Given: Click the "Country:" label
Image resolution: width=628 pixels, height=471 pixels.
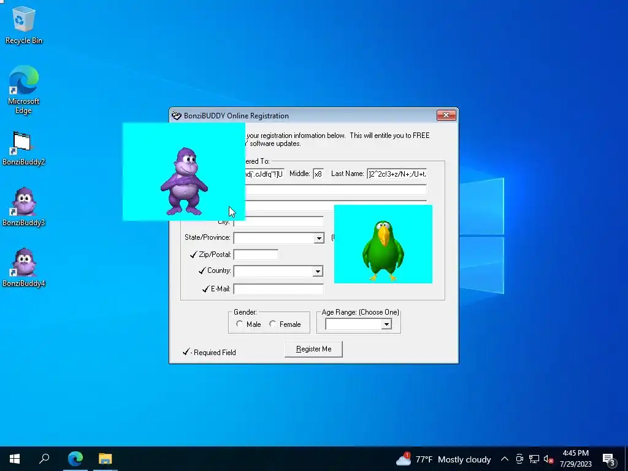Looking at the screenshot, I should [219, 270].
